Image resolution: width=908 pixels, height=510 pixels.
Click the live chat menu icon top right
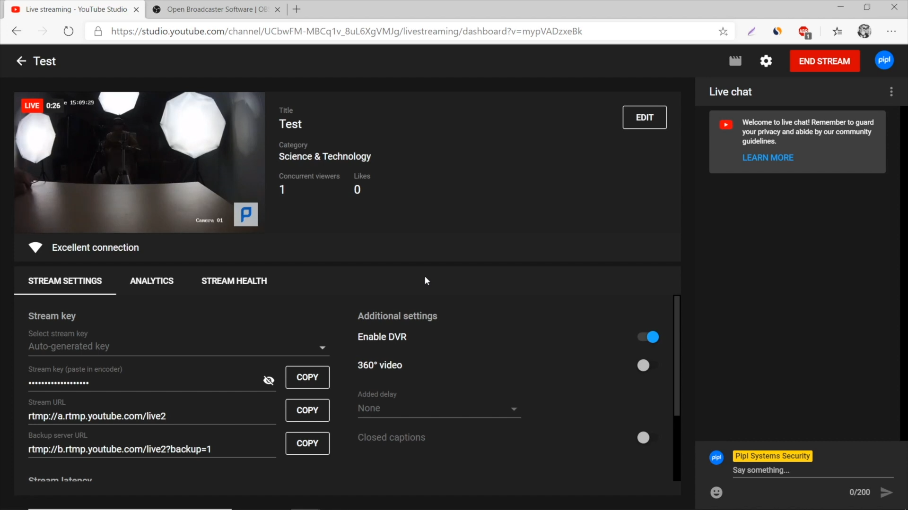891,92
